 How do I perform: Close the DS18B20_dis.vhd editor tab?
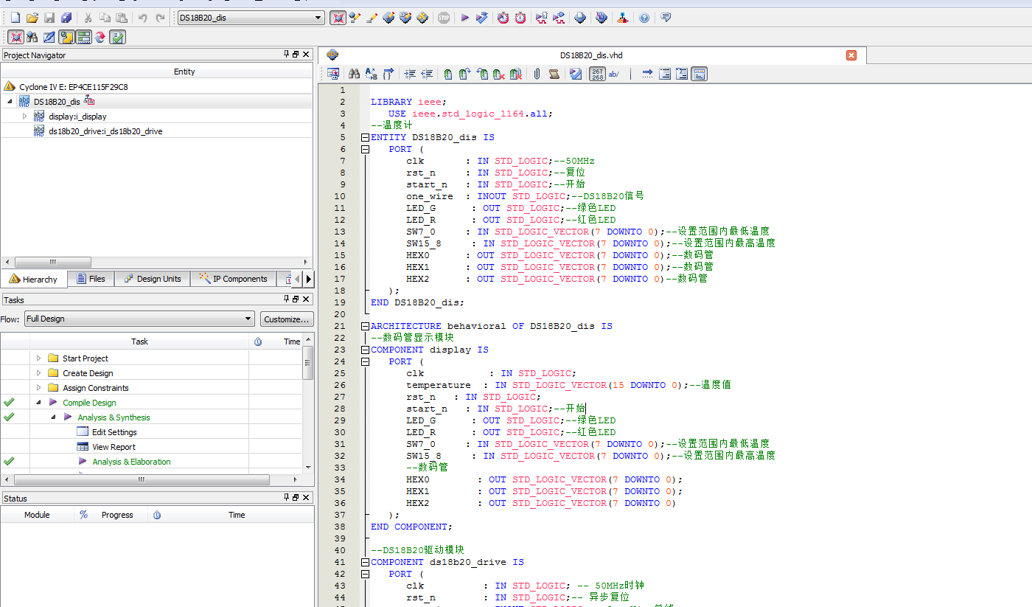click(x=851, y=55)
